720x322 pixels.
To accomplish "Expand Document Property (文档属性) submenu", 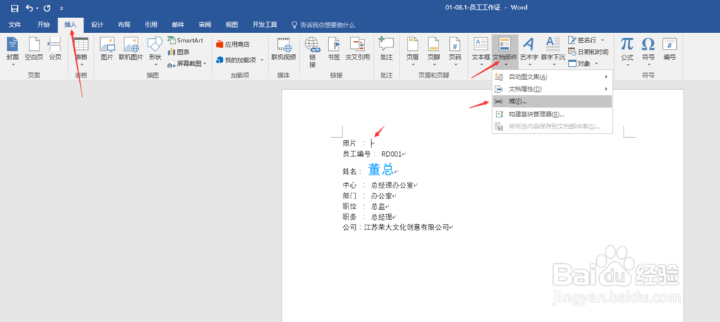I will pos(552,89).
